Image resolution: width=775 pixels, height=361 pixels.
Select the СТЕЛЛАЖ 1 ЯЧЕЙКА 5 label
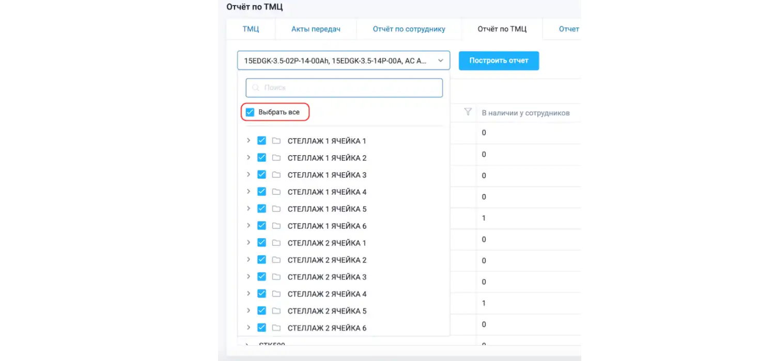[x=327, y=209]
